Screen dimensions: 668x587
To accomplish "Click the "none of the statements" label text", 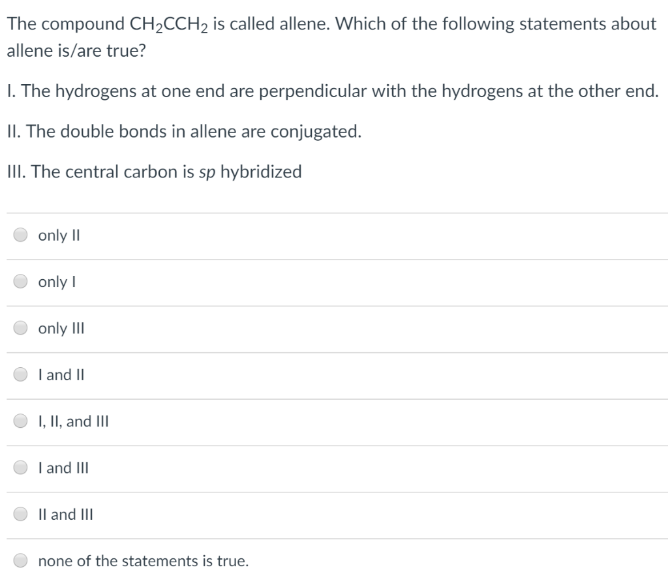I will (144, 561).
